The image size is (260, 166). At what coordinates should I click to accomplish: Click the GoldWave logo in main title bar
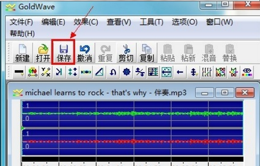[x=11, y=7]
